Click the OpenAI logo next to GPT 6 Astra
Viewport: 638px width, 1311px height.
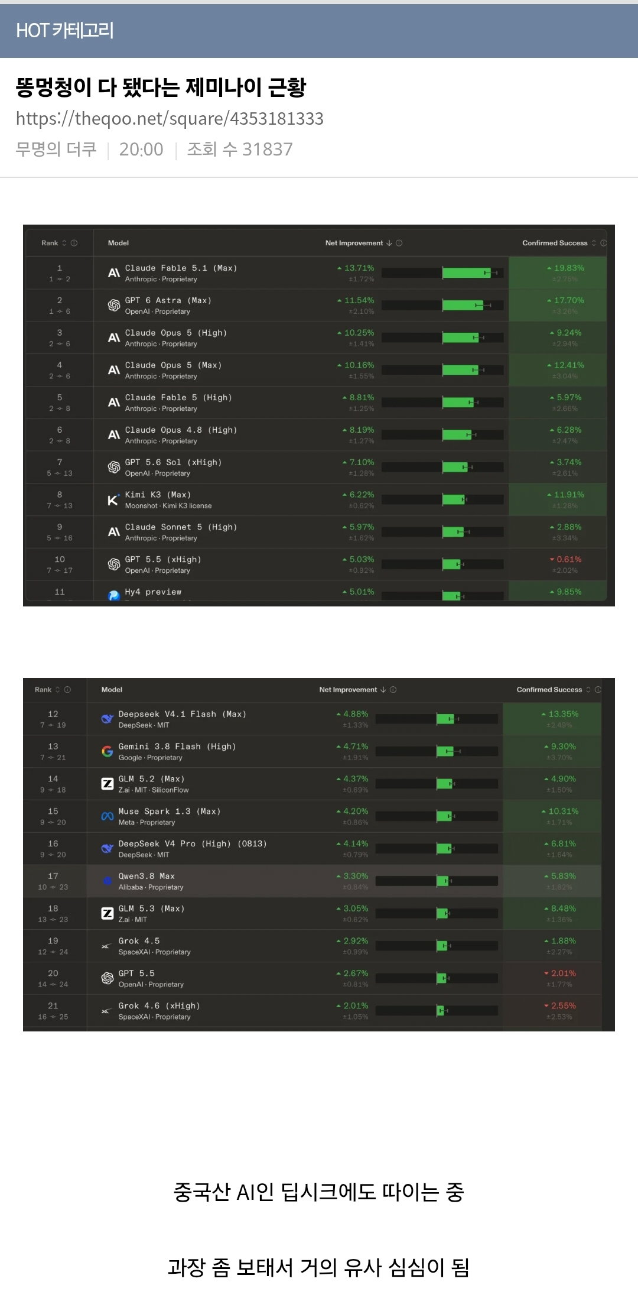[114, 306]
